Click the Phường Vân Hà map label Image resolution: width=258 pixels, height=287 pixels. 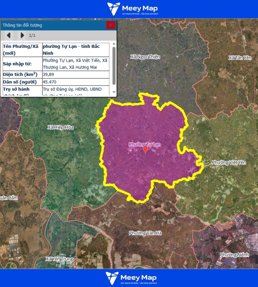click(x=145, y=233)
